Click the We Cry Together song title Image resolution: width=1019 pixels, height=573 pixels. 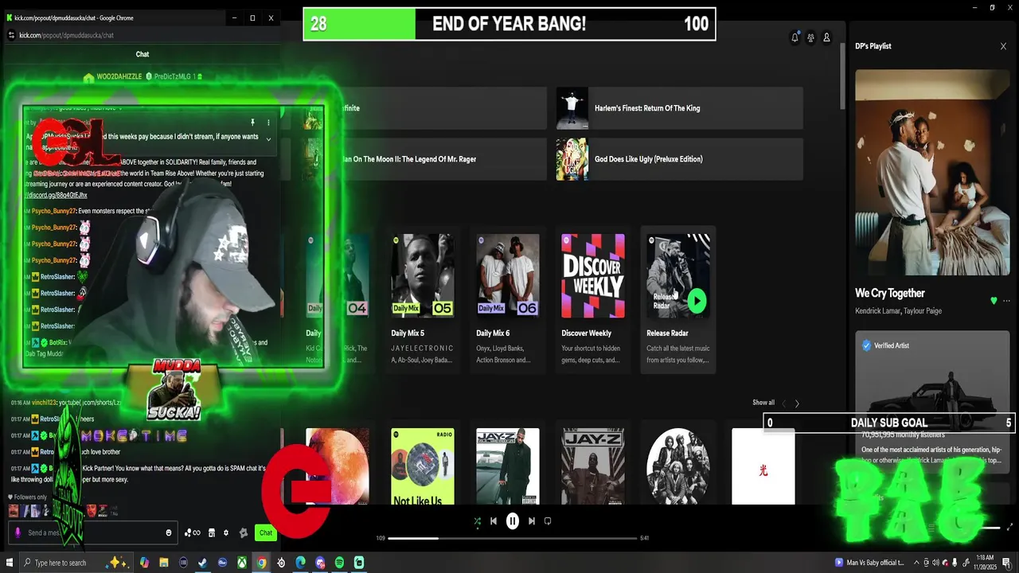coord(890,293)
